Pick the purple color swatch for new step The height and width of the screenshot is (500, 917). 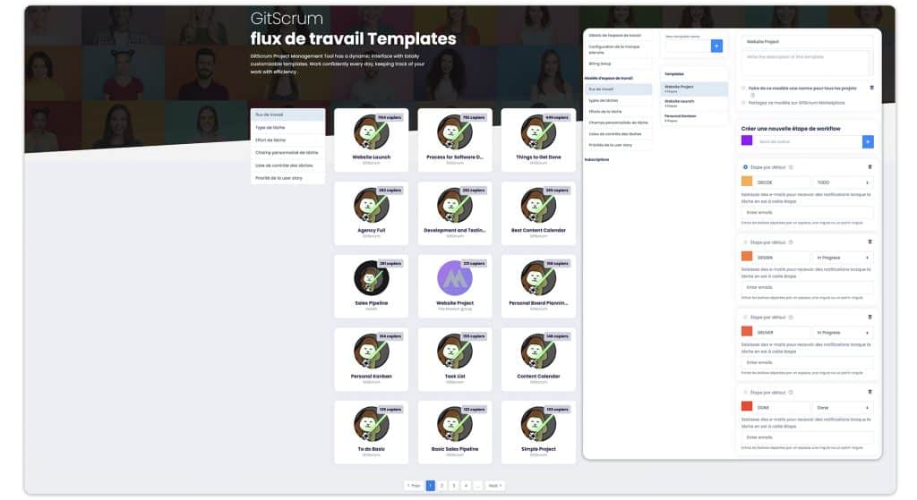pos(747,140)
